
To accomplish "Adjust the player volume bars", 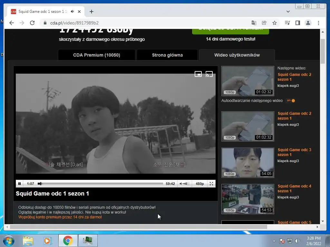I will point(185,184).
